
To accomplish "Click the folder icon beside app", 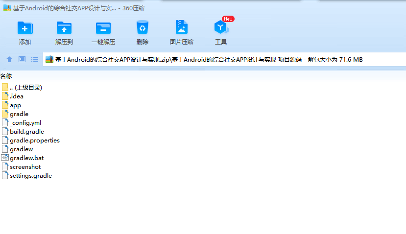I will point(5,105).
